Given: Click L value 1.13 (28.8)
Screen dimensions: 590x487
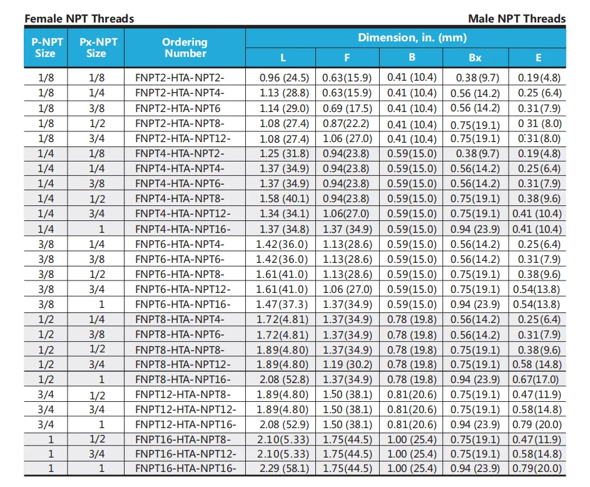Looking at the screenshot, I should pos(284,93).
